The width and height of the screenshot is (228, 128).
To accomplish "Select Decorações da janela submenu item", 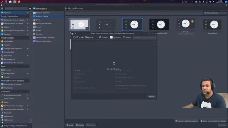I will [48, 23].
